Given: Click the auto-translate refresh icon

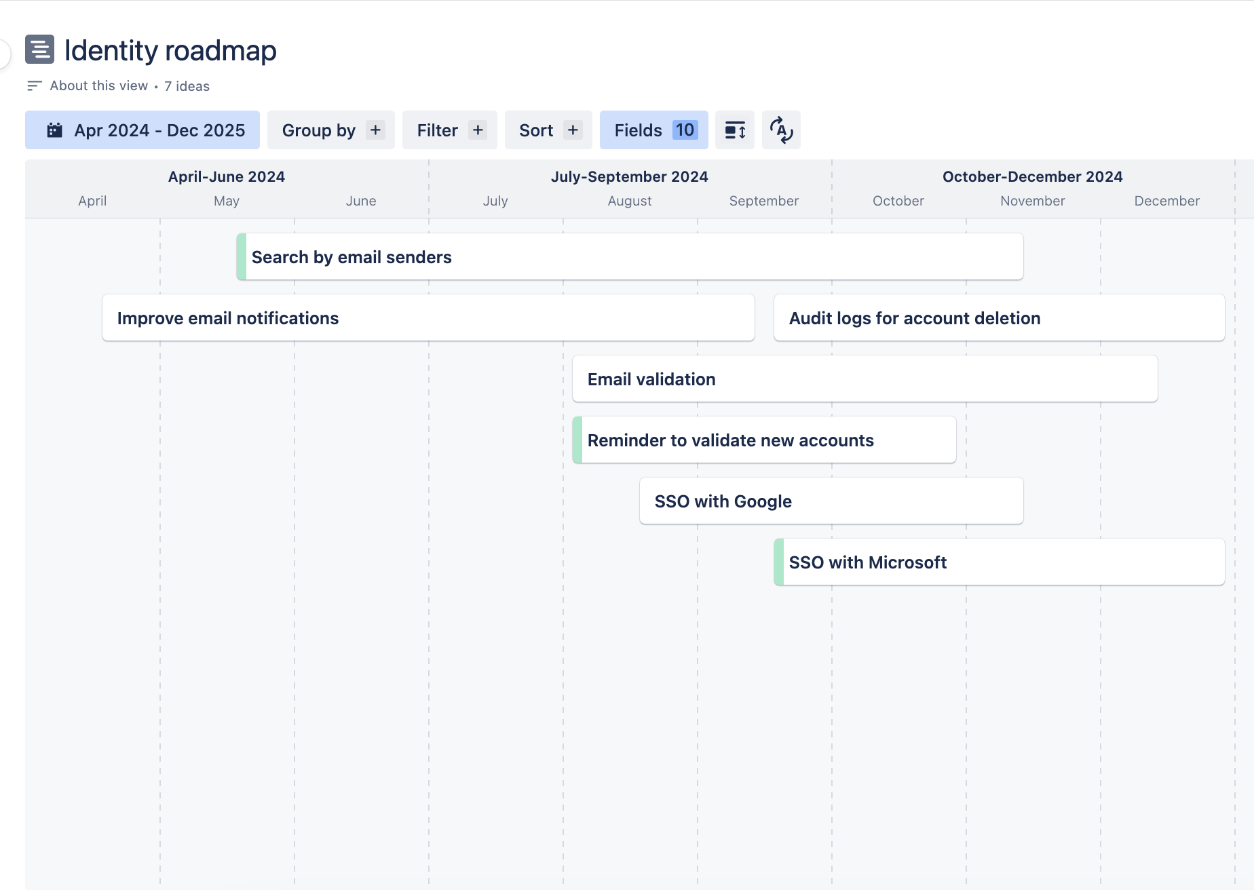Looking at the screenshot, I should [781, 130].
